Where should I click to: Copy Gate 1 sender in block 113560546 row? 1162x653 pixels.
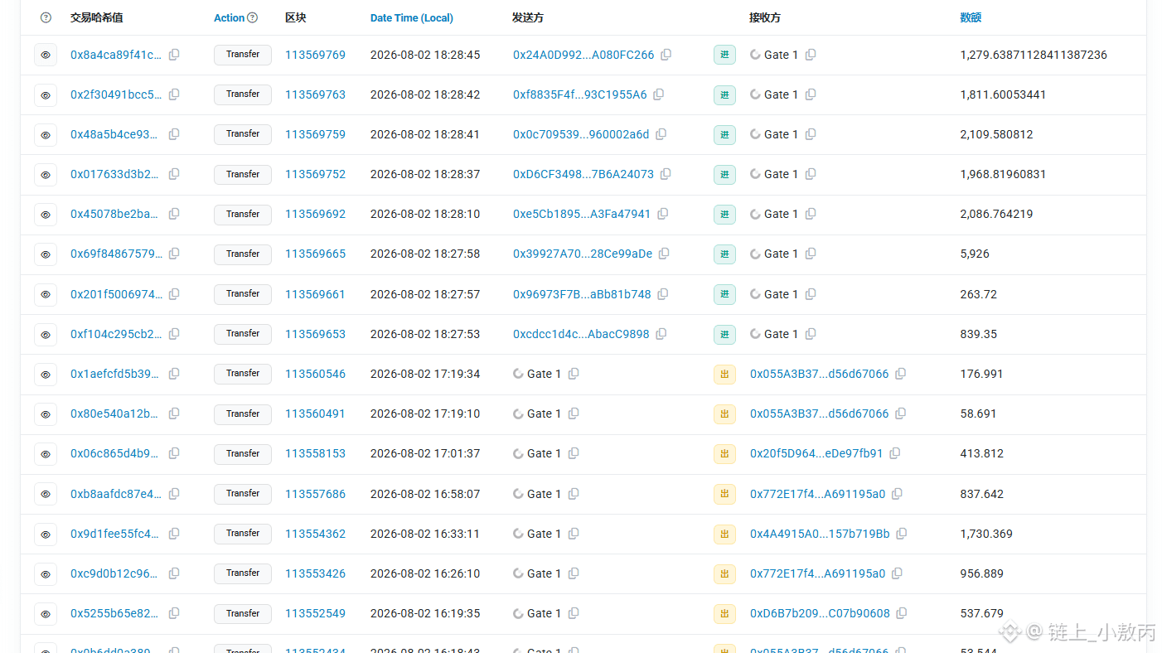click(574, 374)
